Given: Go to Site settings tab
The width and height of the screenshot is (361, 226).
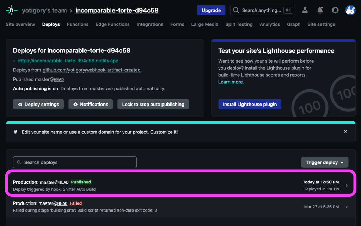Looking at the screenshot, I should 321,24.
